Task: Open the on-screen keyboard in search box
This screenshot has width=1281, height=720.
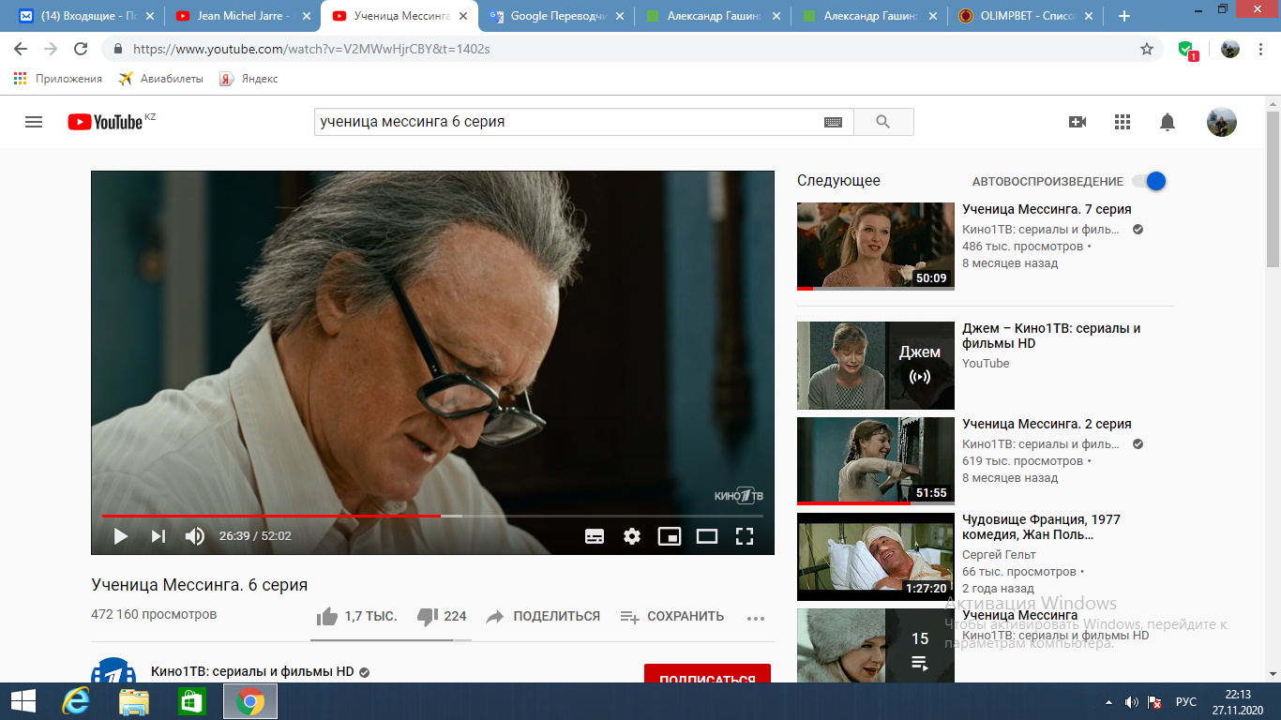Action: click(x=833, y=122)
